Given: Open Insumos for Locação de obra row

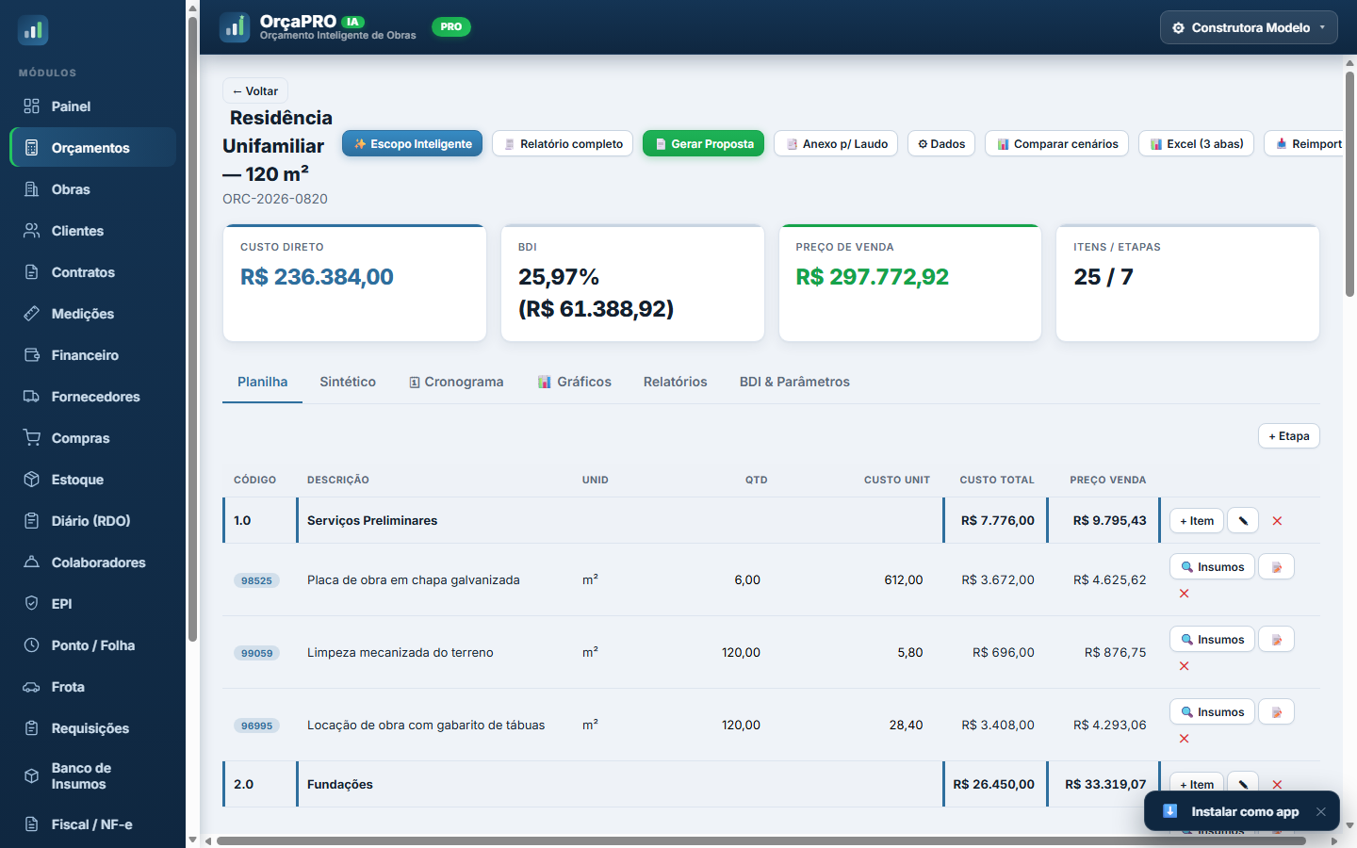Looking at the screenshot, I should (x=1212, y=712).
